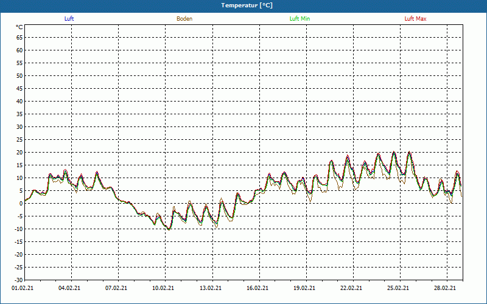Click the 20 value on the temperature axis
This screenshot has height=304, width=487.
[19, 153]
